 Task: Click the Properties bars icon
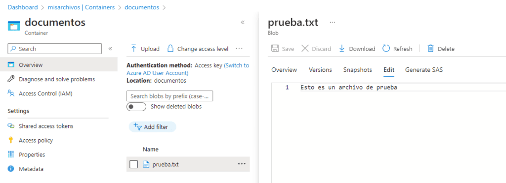(11, 154)
